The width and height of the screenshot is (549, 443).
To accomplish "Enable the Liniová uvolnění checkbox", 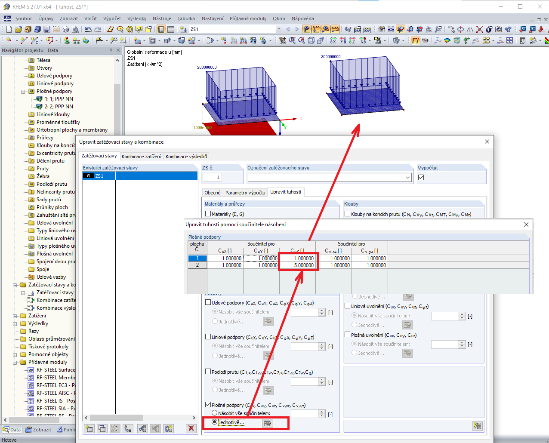I will pyautogui.click(x=348, y=306).
